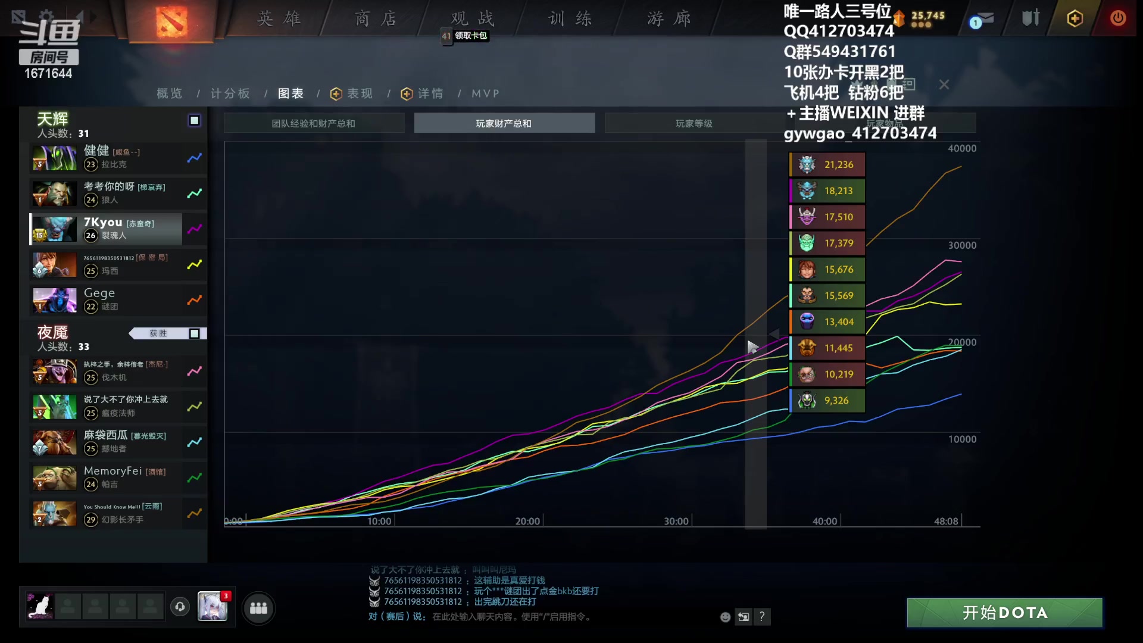Toggle graph line for 健健 Rubick

(x=195, y=158)
